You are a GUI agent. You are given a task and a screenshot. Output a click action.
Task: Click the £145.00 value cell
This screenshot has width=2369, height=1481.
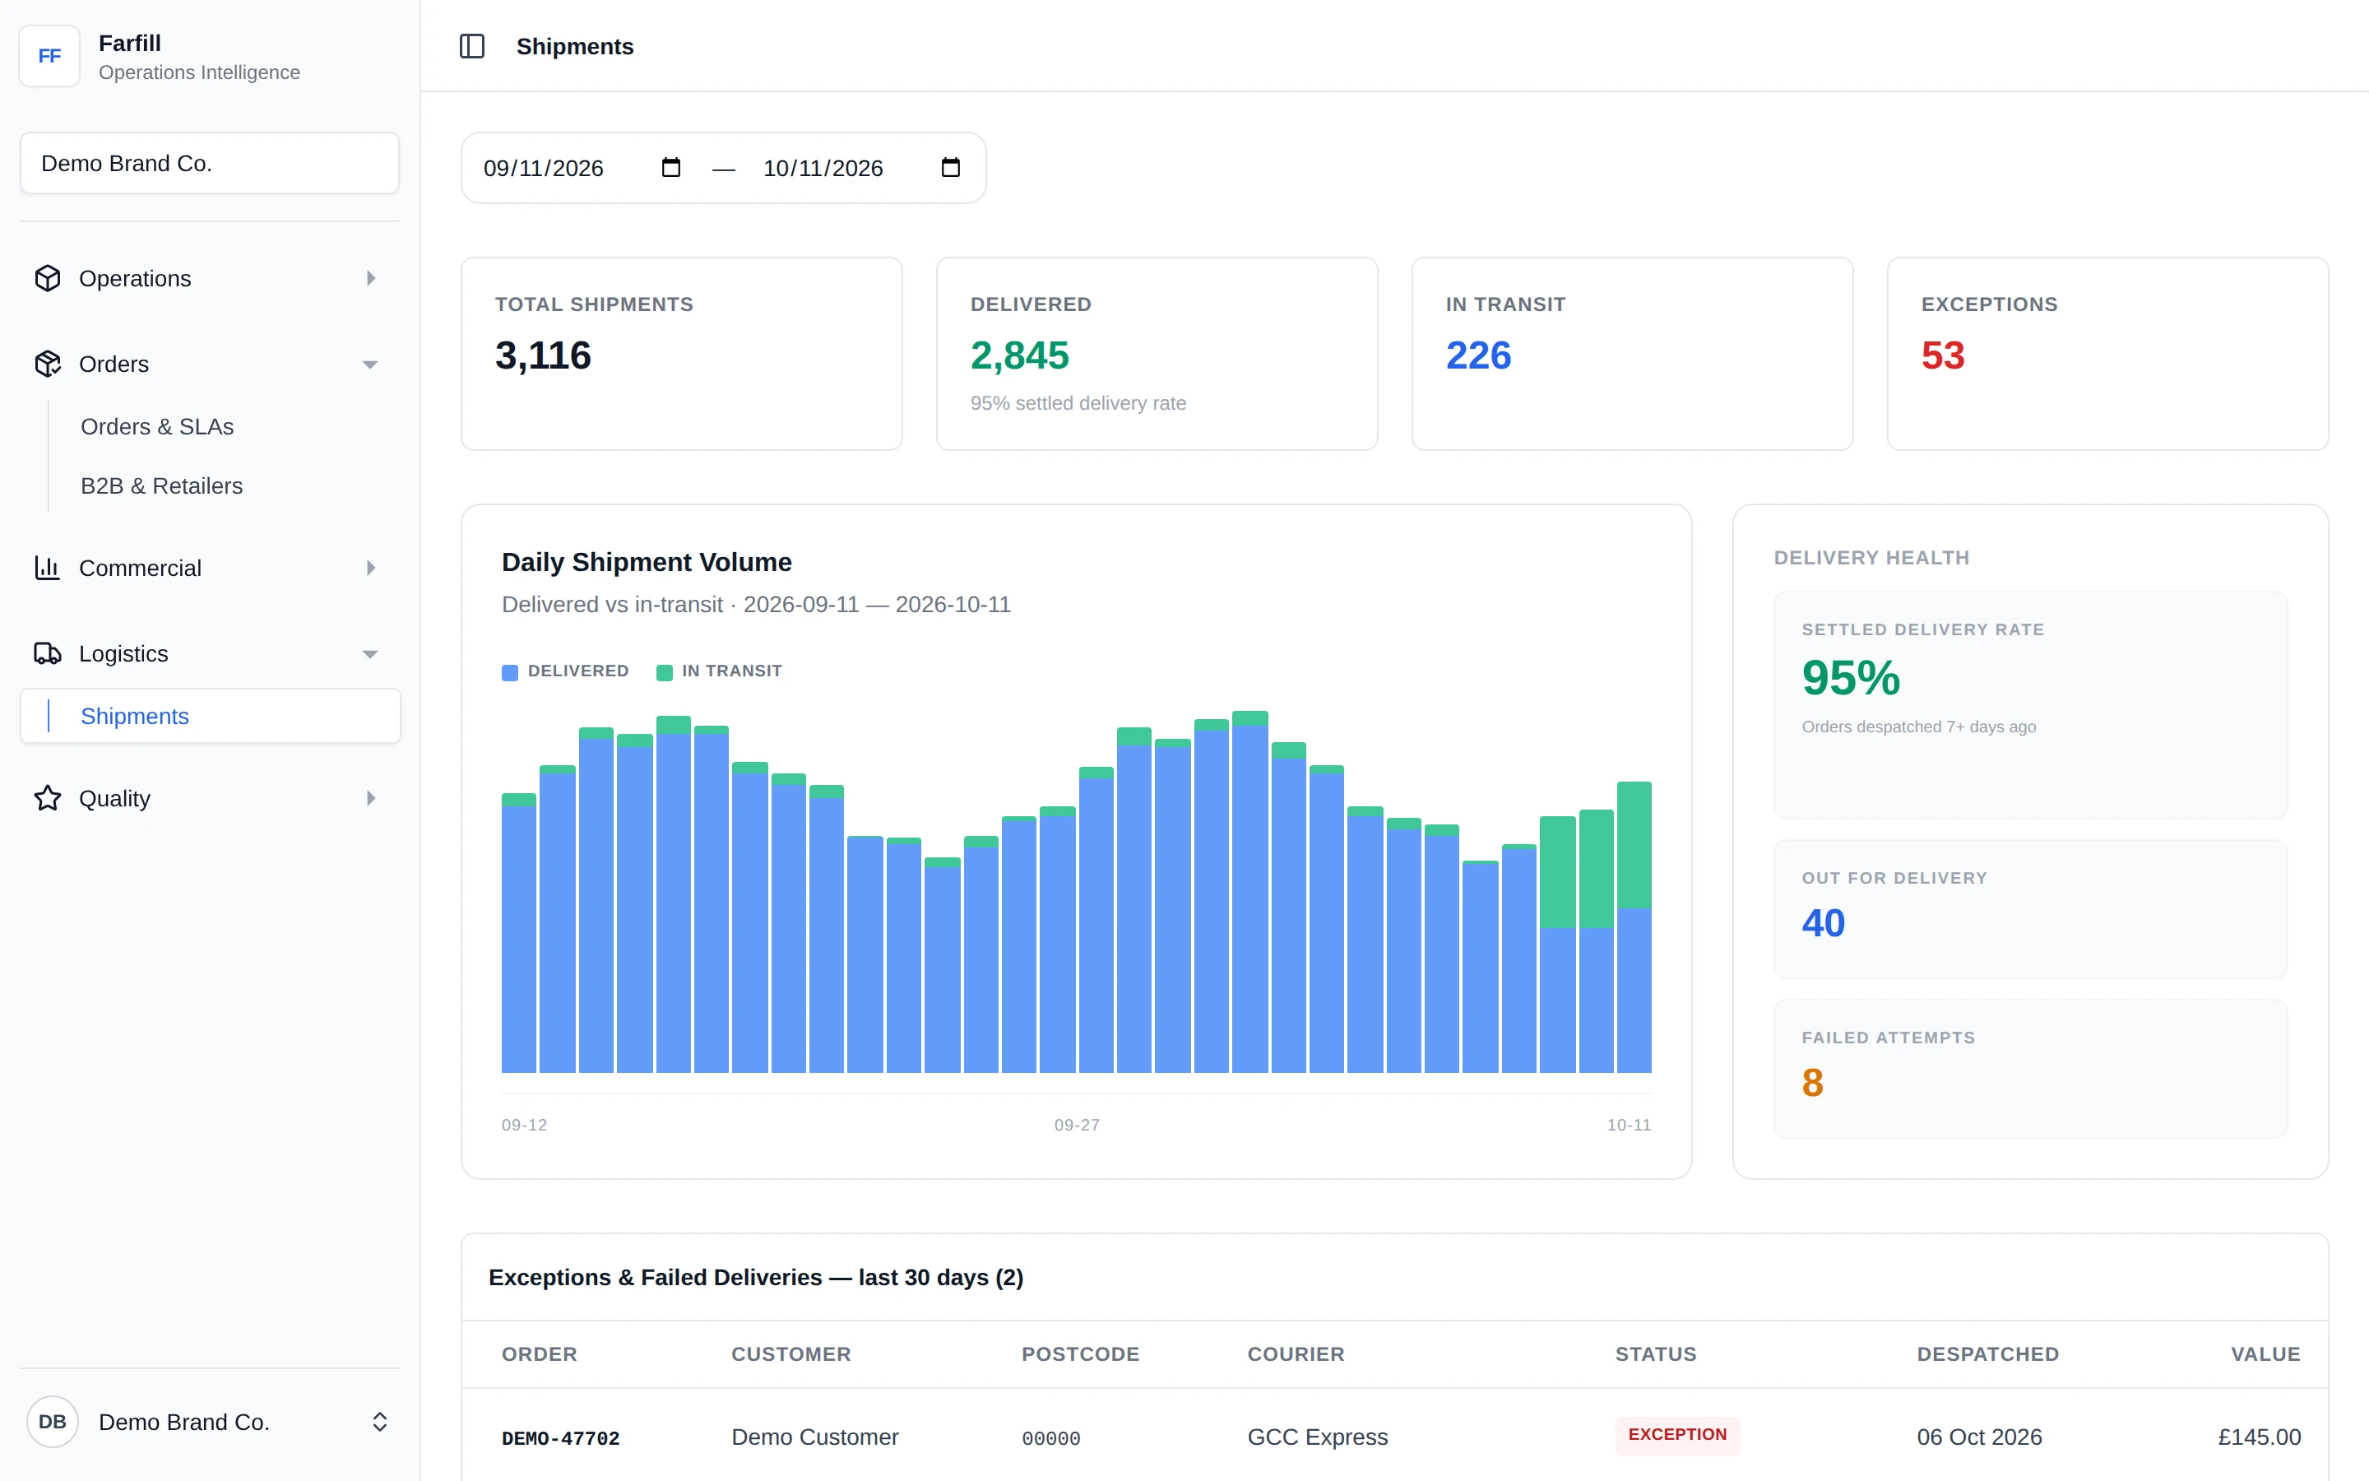[x=2259, y=1437]
